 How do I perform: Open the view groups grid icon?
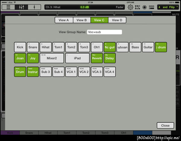coord(151,7)
